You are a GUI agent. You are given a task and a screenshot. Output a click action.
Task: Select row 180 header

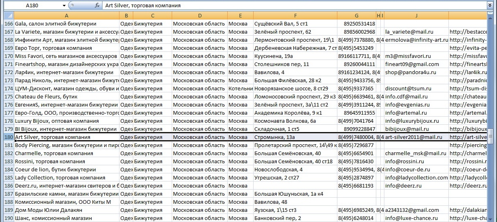coord(8,137)
